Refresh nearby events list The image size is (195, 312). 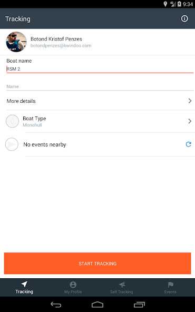pyautogui.click(x=188, y=144)
